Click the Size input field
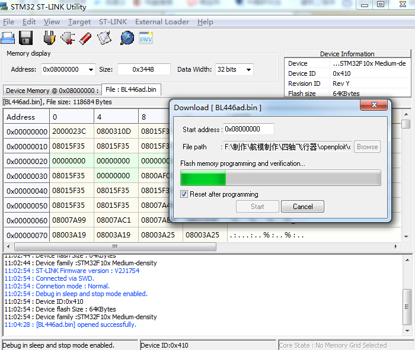This screenshot has height=350, width=415. click(143, 69)
